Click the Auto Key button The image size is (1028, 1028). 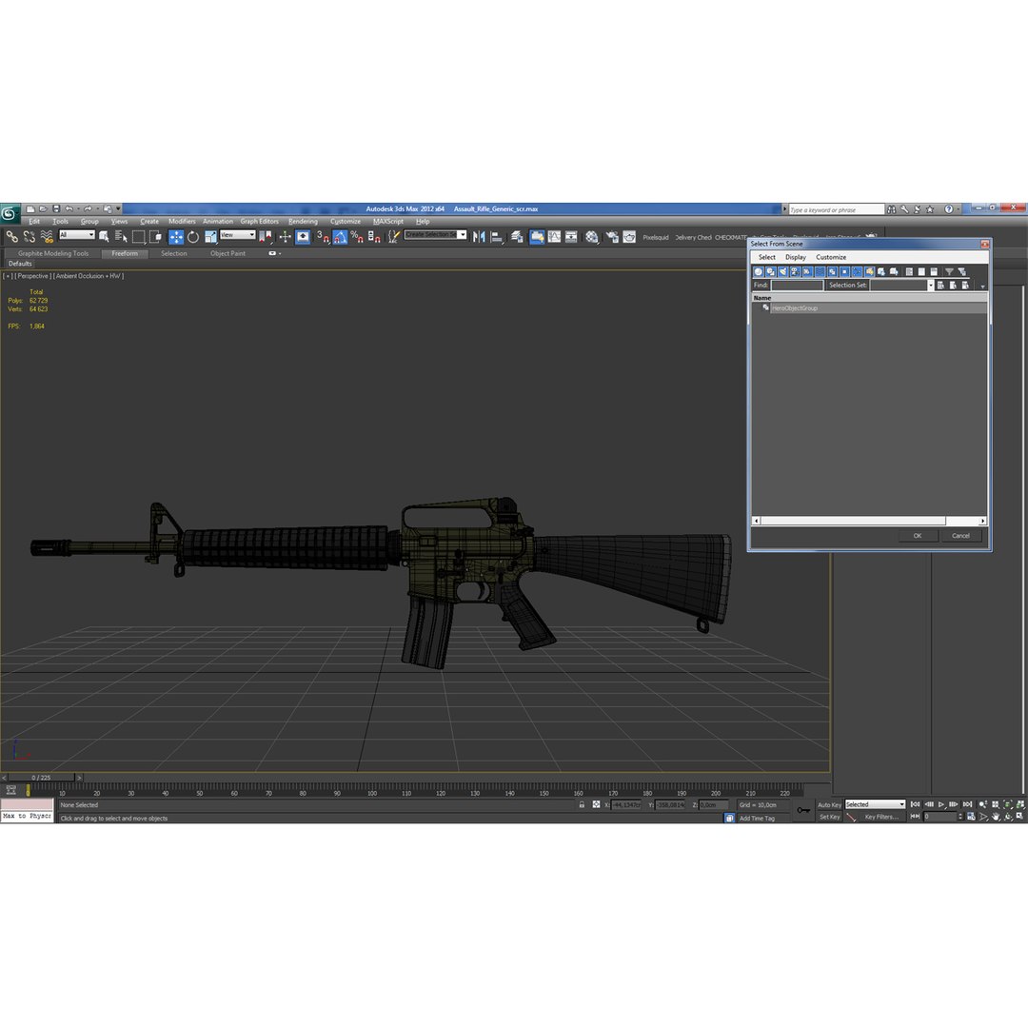pos(829,805)
